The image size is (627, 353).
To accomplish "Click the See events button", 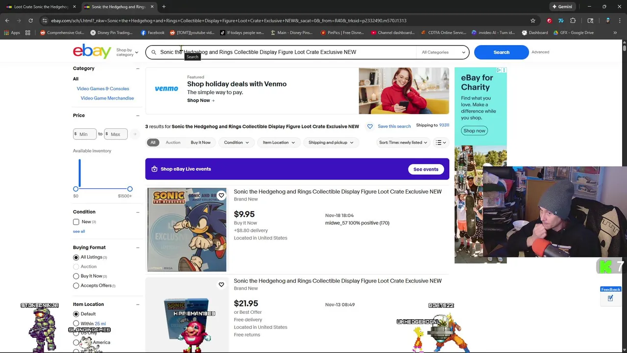I will tap(426, 169).
